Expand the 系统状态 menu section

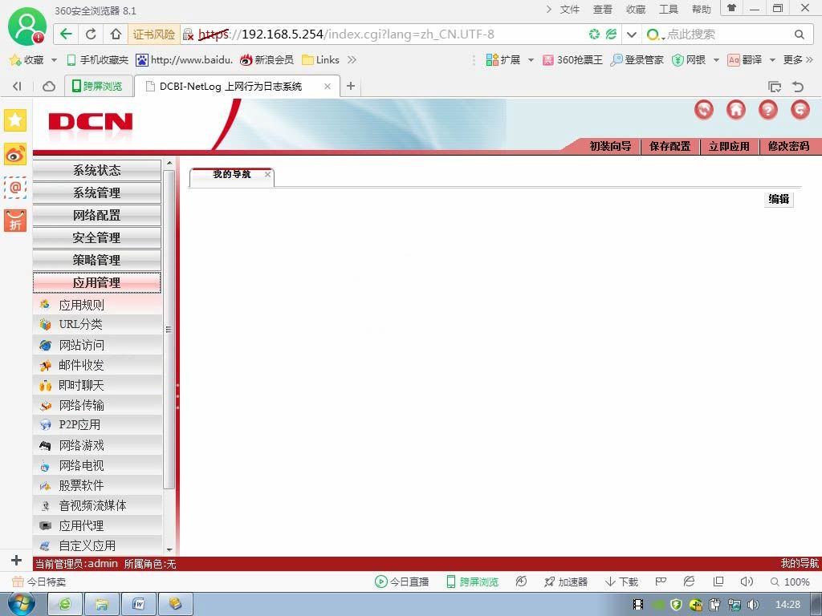(x=97, y=170)
